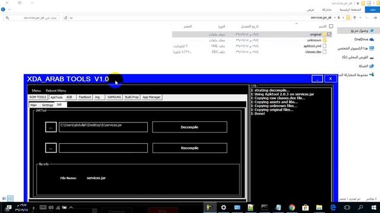Open quick access toolbar dropdown in Explorer title
The width and height of the screenshot is (380, 213).
pos(357,4)
